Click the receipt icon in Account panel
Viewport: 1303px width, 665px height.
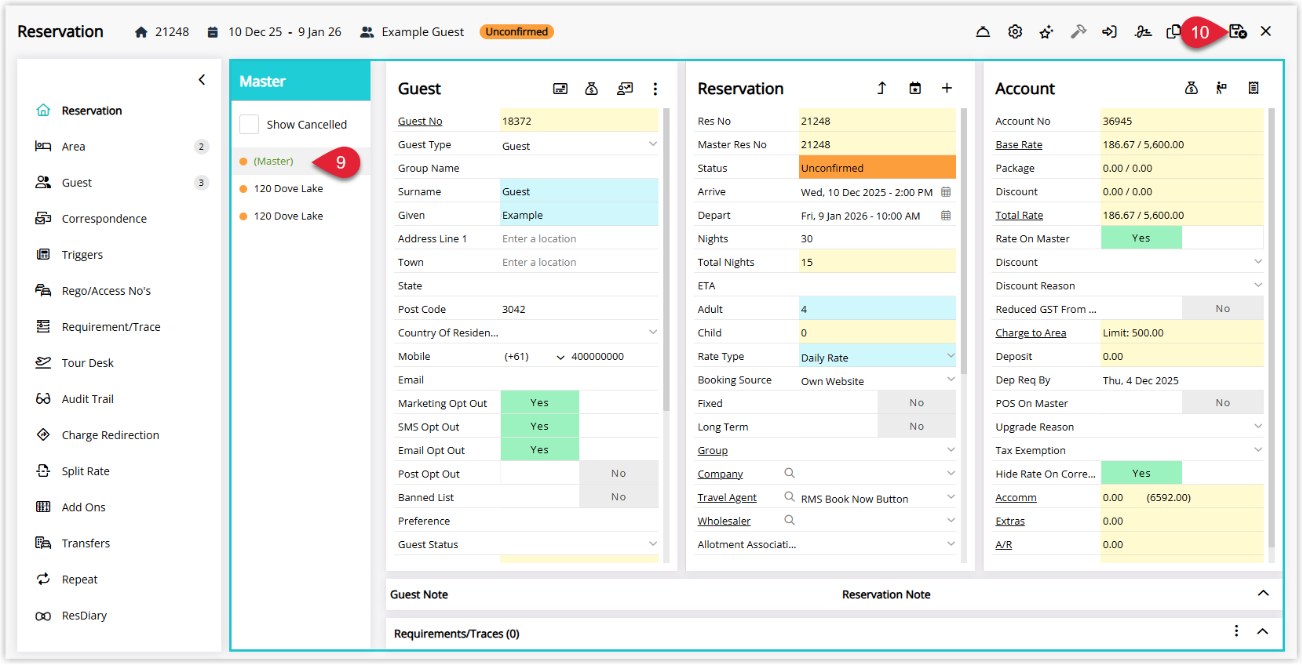click(1254, 89)
